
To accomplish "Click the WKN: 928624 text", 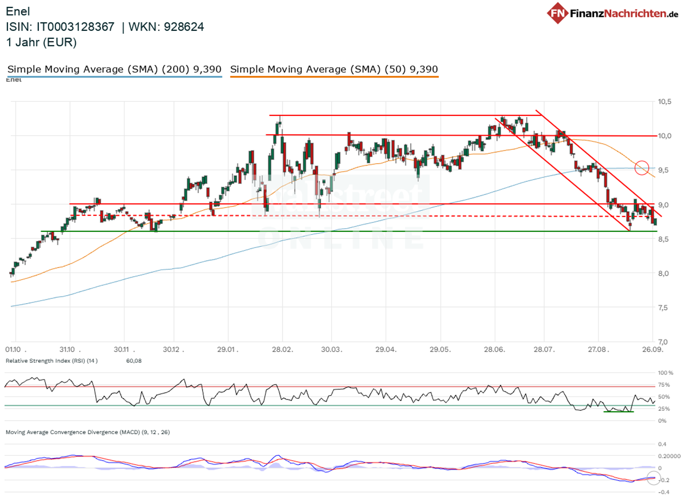I will (x=167, y=27).
